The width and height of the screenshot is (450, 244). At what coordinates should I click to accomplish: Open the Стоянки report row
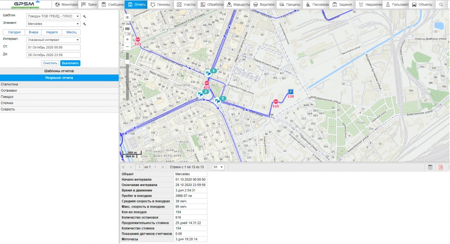(x=59, y=103)
